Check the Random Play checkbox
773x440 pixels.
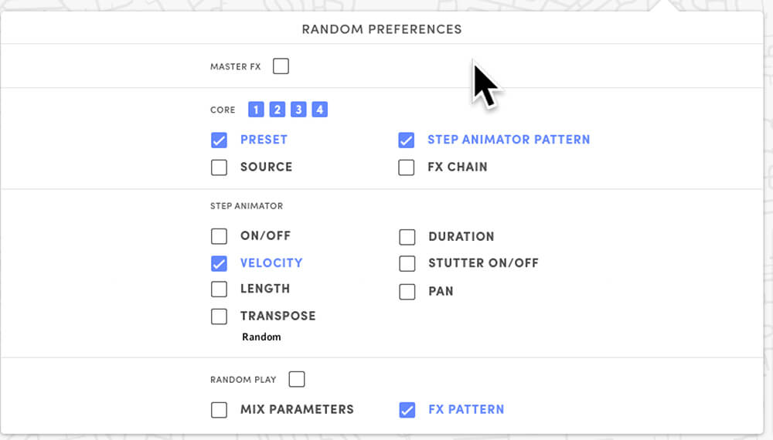coord(297,380)
